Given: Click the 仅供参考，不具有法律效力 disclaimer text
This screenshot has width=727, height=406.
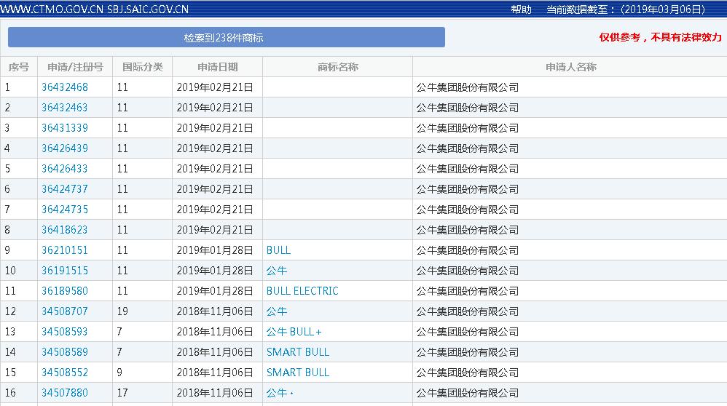Looking at the screenshot, I should click(660, 37).
